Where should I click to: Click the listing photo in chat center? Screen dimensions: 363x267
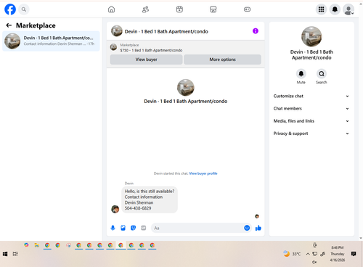click(186, 88)
